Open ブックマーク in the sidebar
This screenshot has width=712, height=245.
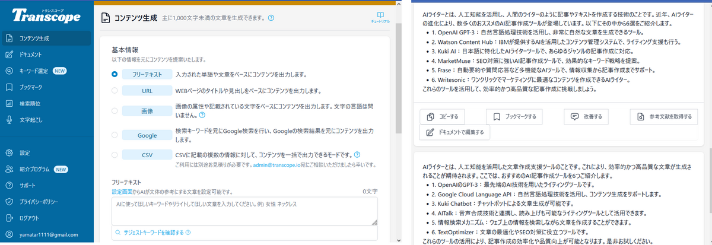[x=46, y=87]
